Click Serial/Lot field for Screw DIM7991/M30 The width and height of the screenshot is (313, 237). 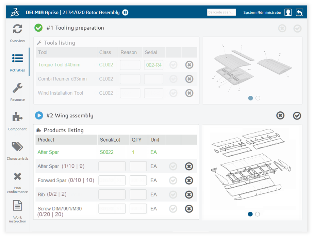tap(112, 209)
